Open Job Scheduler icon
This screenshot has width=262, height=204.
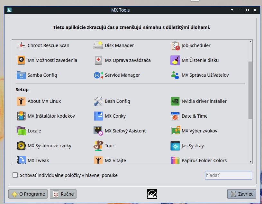(175, 45)
